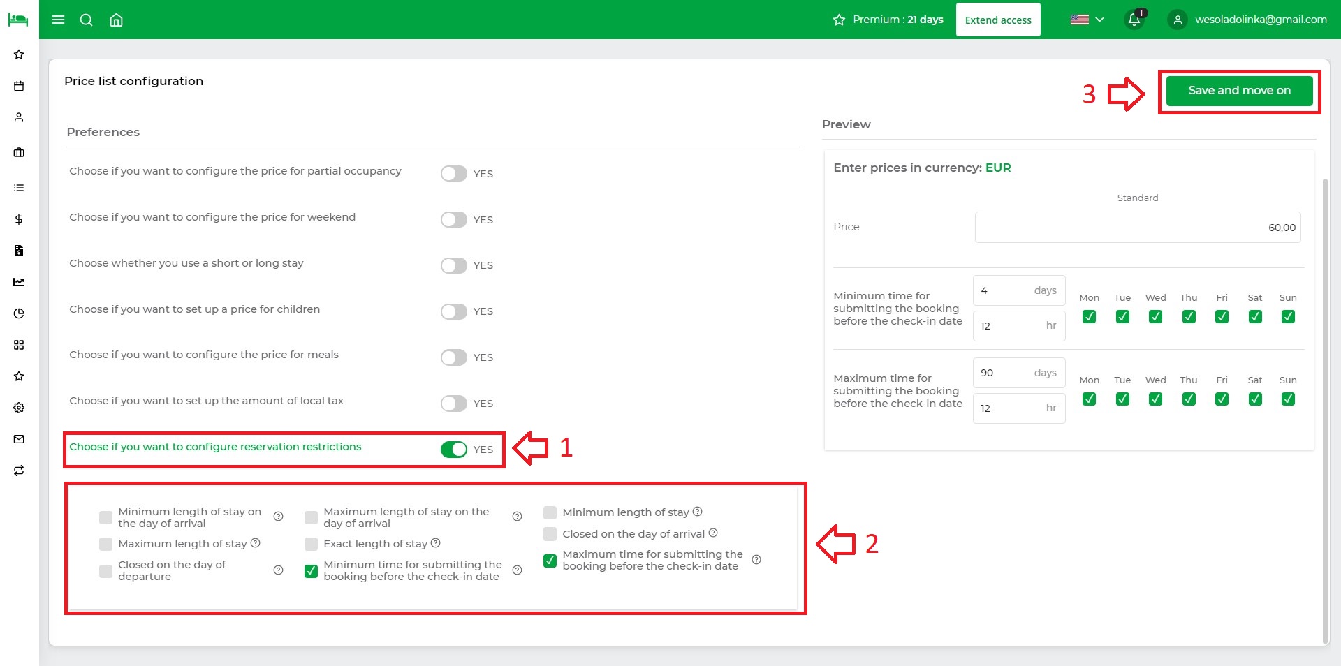Toggle price for meals switch
The height and width of the screenshot is (666, 1341).
pos(454,357)
